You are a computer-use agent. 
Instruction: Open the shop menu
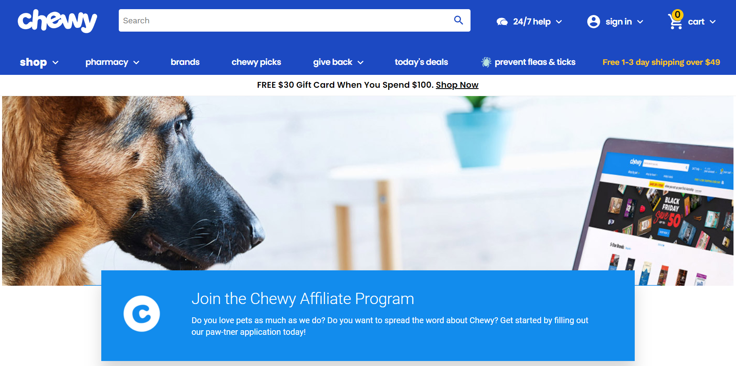[39, 62]
